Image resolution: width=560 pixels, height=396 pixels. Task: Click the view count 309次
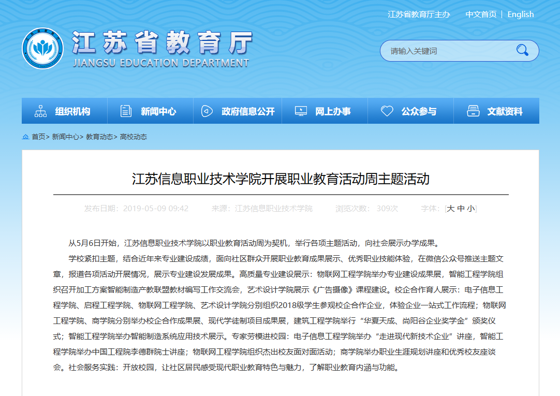pyautogui.click(x=387, y=209)
